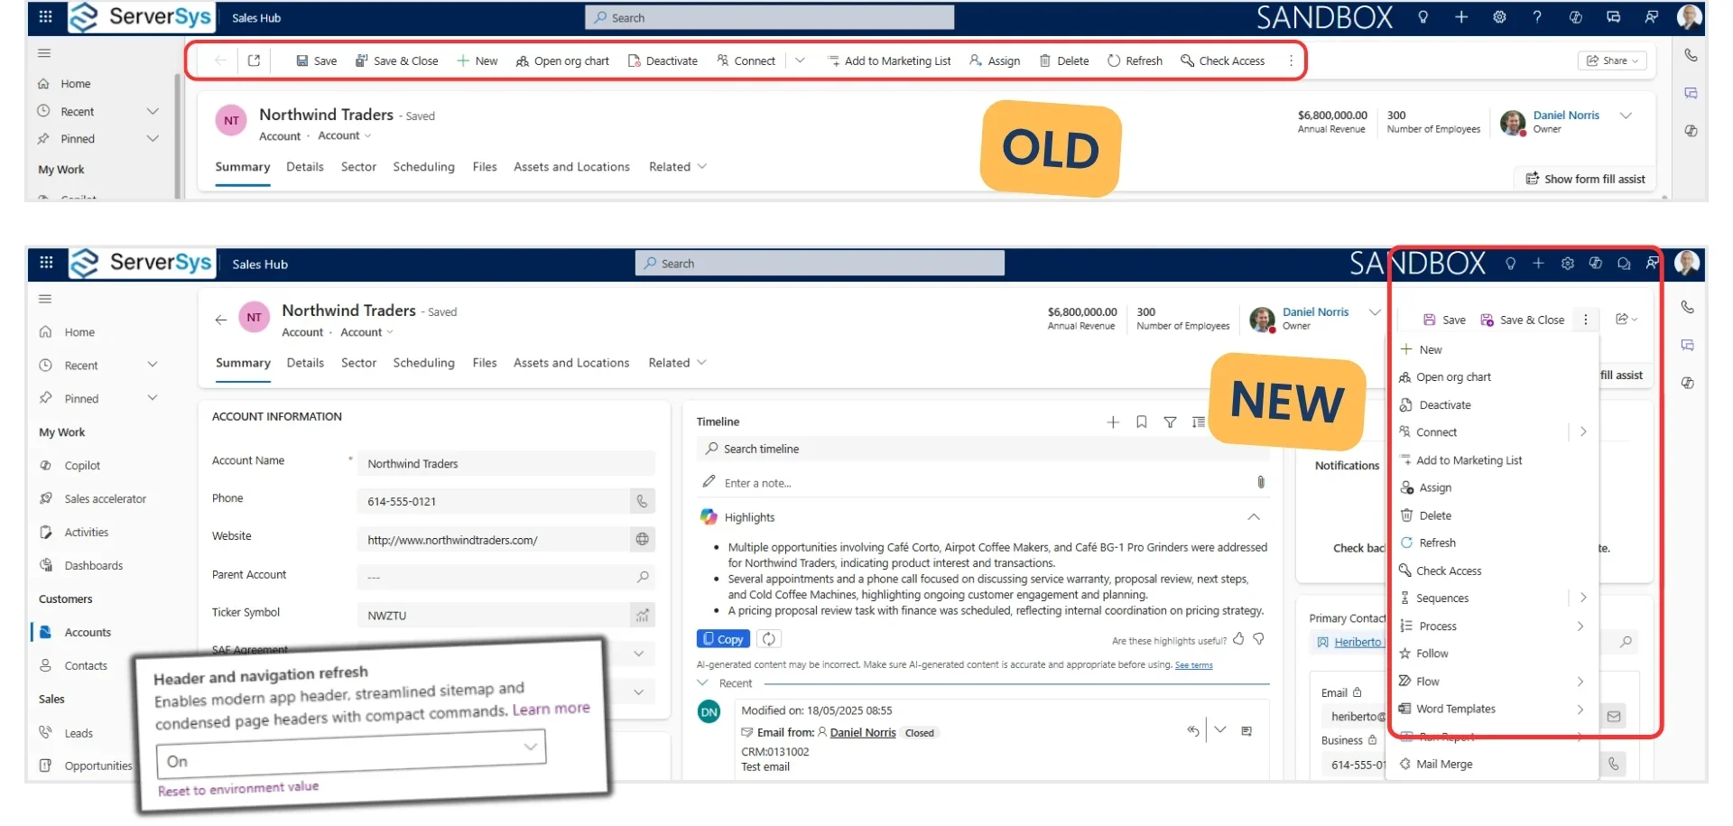The image size is (1733, 826).
Task: Click Search timeline field
Action: coord(983,449)
